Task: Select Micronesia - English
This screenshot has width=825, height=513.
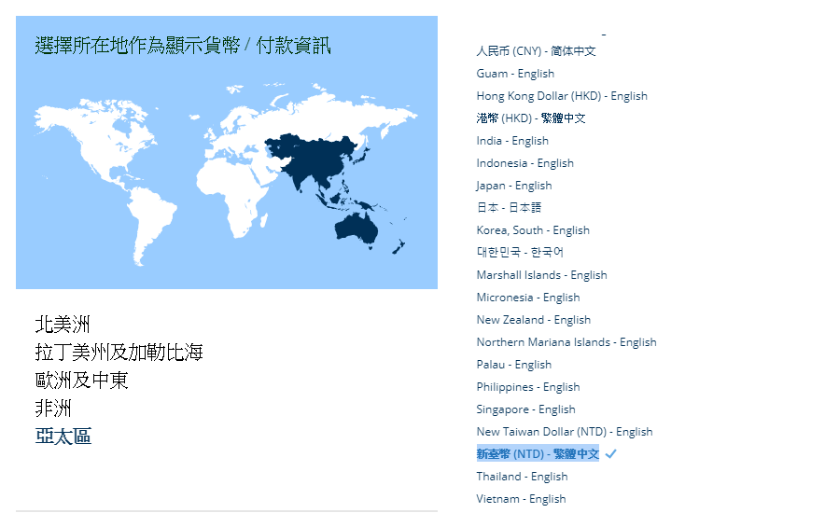Action: 527,298
